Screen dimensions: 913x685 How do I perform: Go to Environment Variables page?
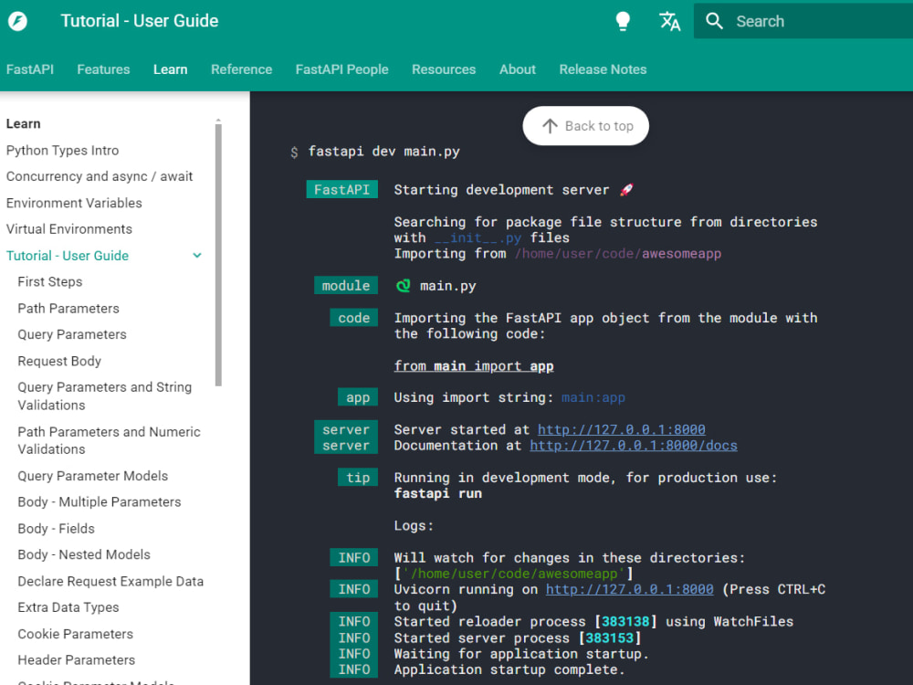74,203
